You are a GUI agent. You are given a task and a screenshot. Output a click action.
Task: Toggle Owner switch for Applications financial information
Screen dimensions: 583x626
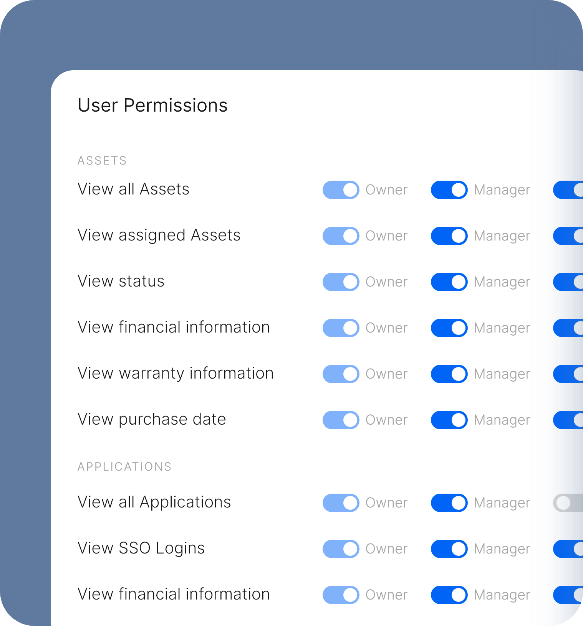(341, 595)
